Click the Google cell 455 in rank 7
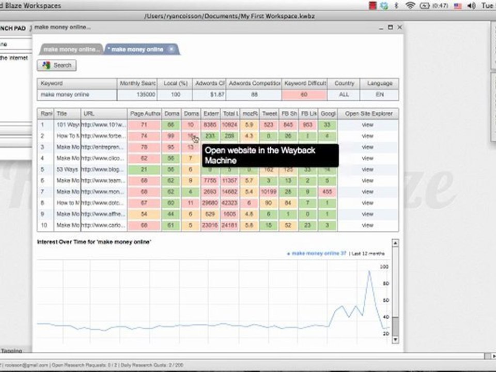Image resolution: width=496 pixels, height=372 pixels. tap(327, 192)
